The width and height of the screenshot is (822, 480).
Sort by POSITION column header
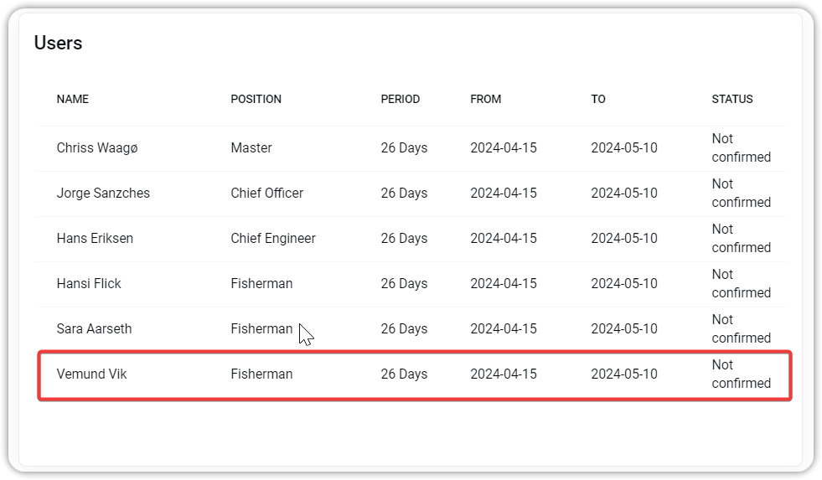pyautogui.click(x=256, y=99)
